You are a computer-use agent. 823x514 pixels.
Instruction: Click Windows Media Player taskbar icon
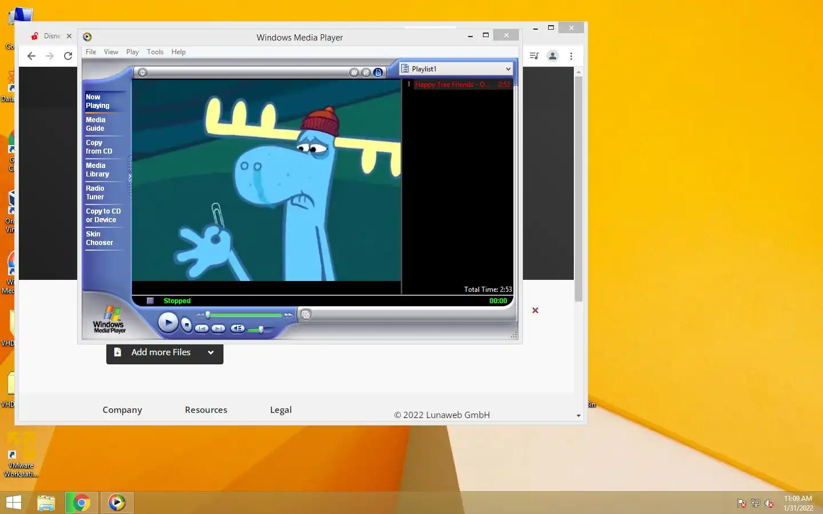tap(117, 503)
